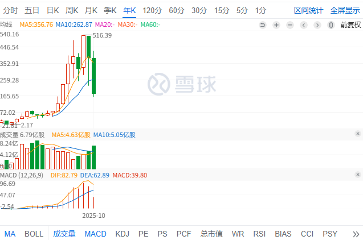
Task: Click the undo/reset chart view icon
Action: (x=263, y=24)
